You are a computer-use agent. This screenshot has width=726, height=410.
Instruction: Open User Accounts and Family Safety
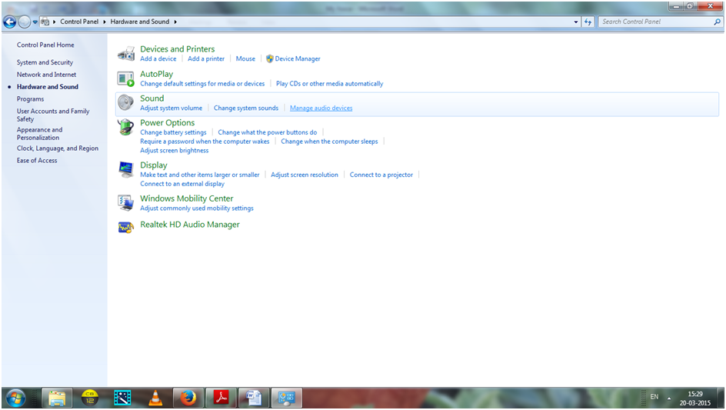(53, 115)
